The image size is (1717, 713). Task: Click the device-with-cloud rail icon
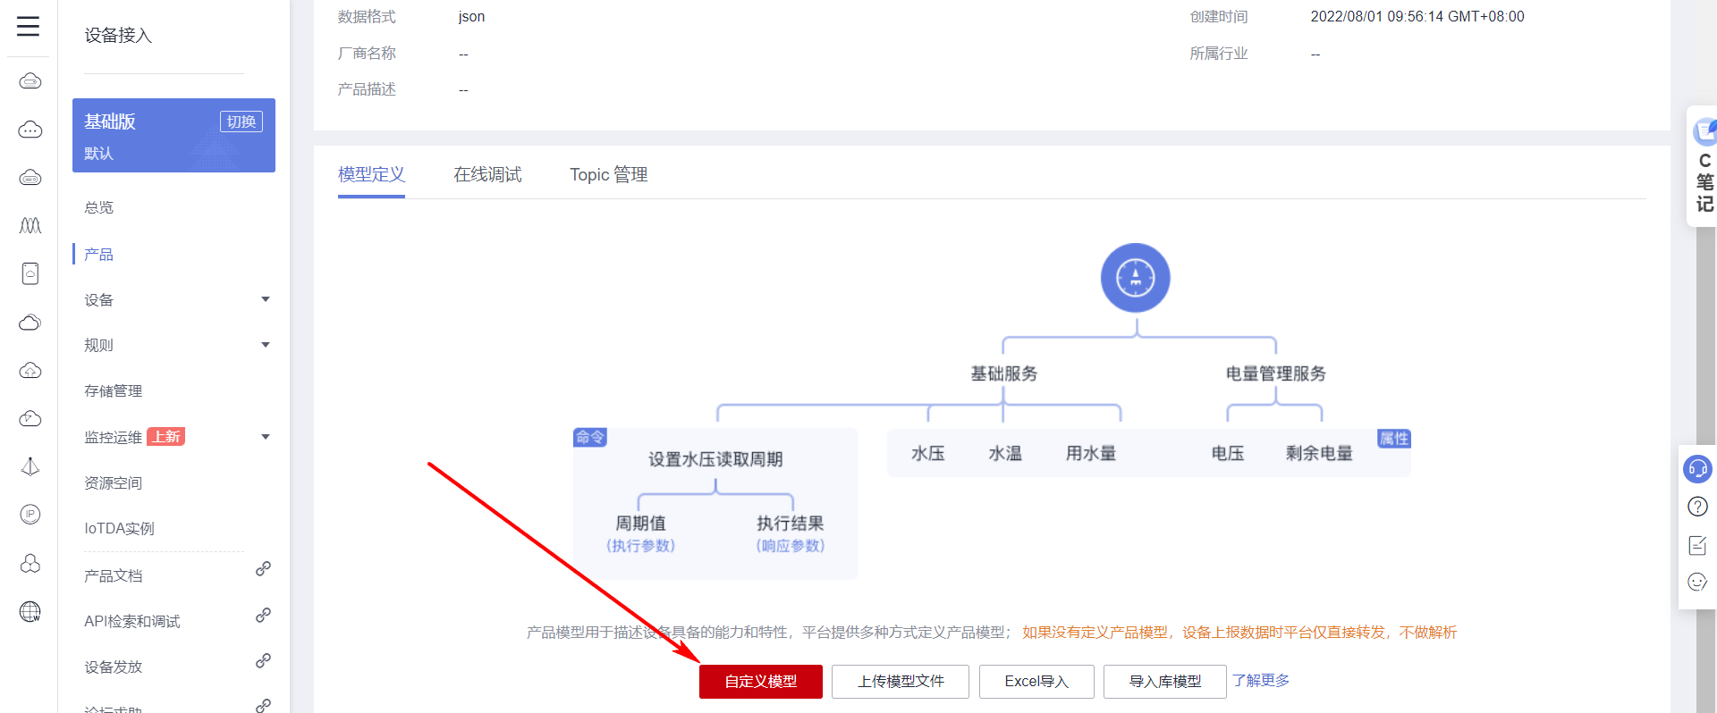tap(30, 273)
